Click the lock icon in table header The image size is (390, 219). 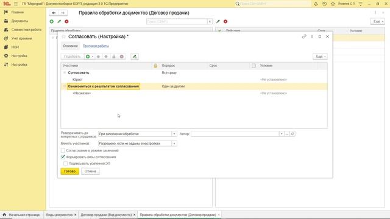pyautogui.click(x=155, y=66)
